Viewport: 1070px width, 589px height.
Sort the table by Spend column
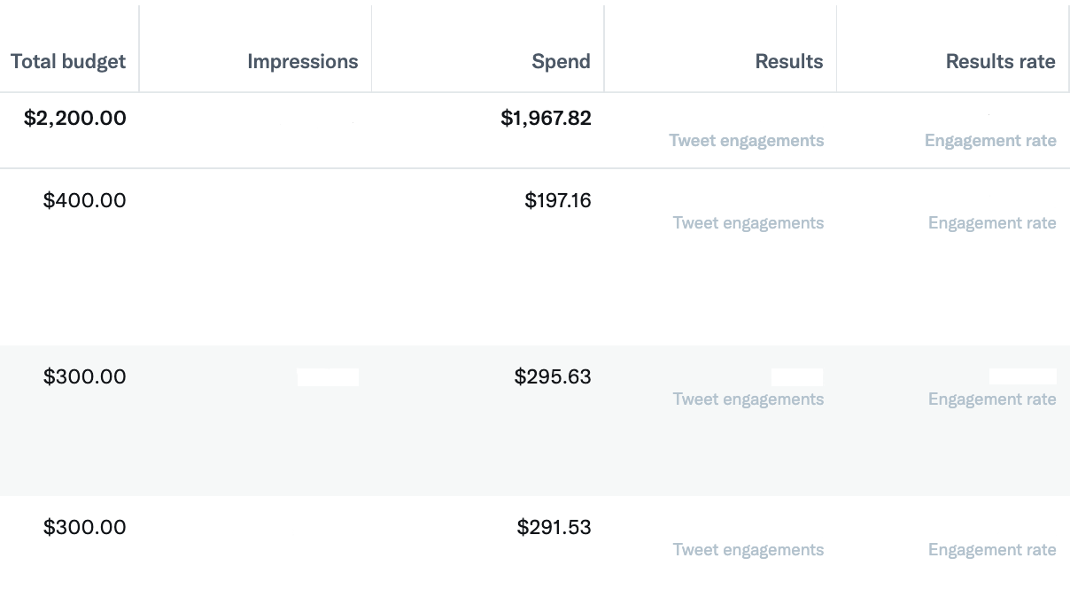pyautogui.click(x=561, y=61)
